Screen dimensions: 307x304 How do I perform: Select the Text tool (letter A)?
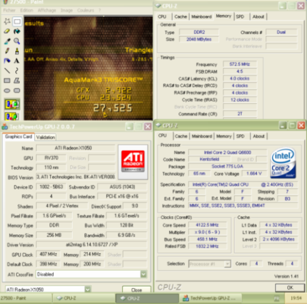coord(17,61)
